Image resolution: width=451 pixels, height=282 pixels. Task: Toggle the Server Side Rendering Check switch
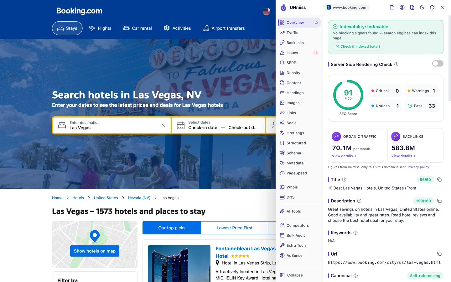click(x=438, y=64)
